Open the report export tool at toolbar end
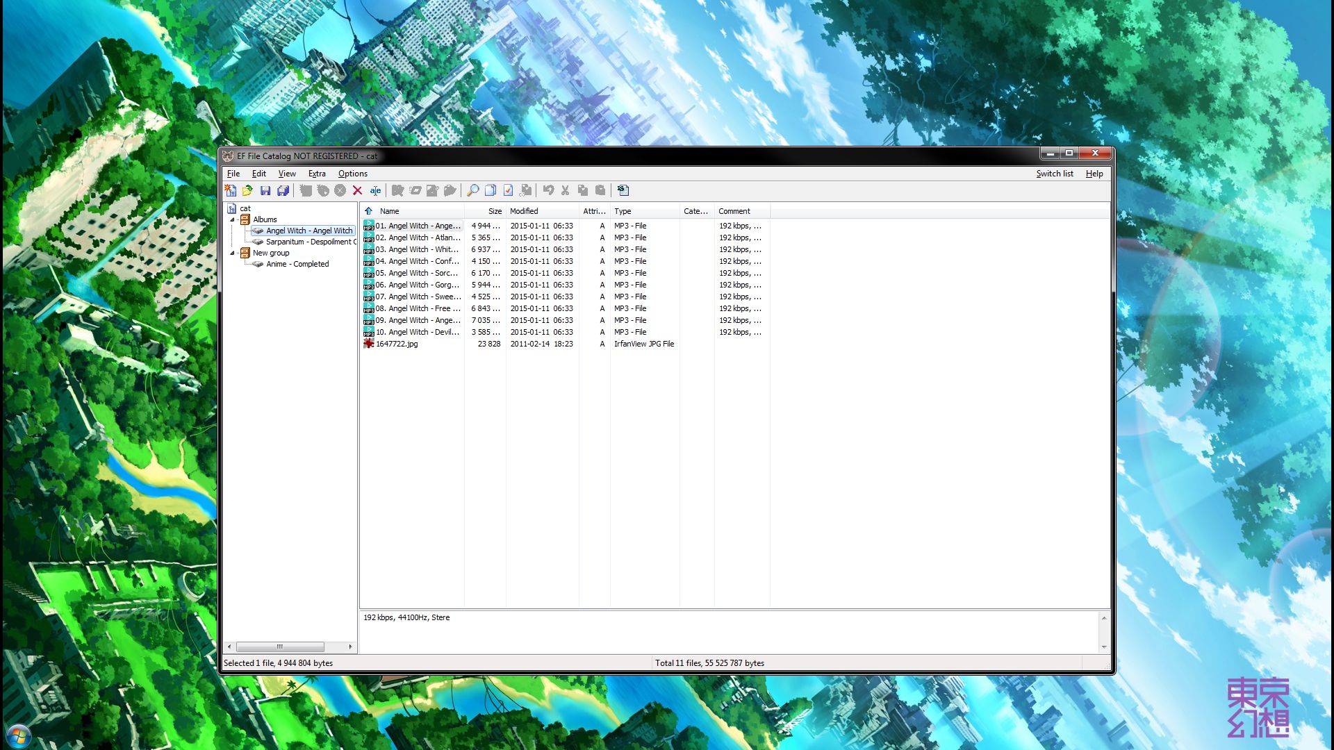Viewport: 1334px width, 750px height. 623,190
